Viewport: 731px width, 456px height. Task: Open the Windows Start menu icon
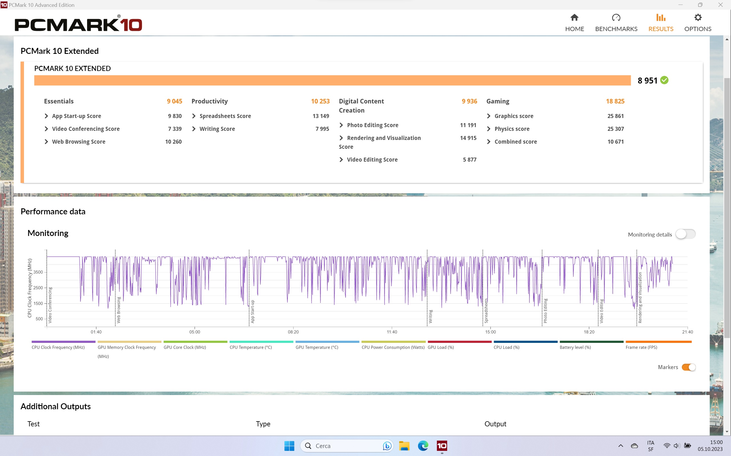coord(289,446)
